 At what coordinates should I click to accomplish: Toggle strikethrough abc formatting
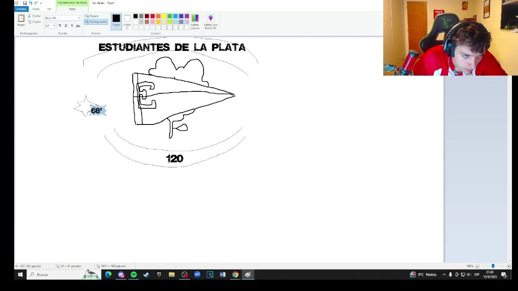click(x=78, y=25)
